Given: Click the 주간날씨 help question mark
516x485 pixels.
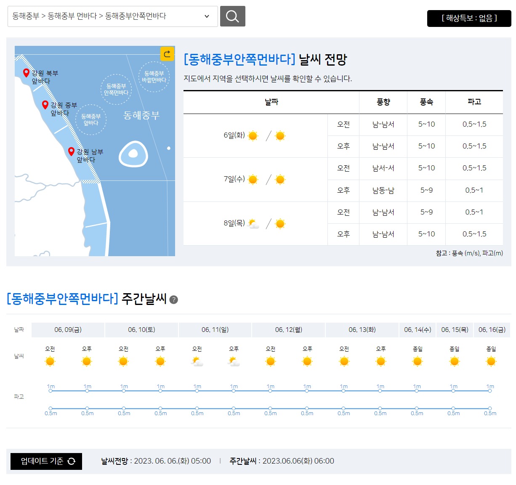Looking at the screenshot, I should click(x=173, y=299).
